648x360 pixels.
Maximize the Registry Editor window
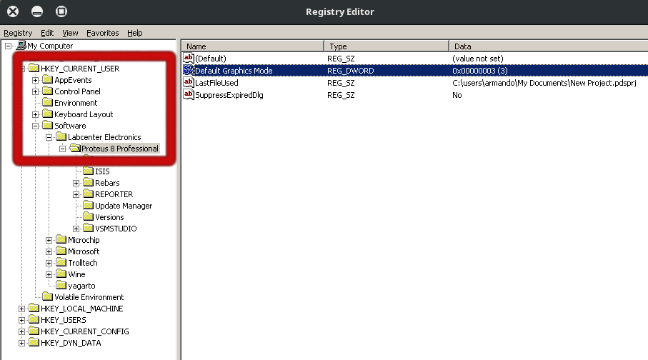61,11
